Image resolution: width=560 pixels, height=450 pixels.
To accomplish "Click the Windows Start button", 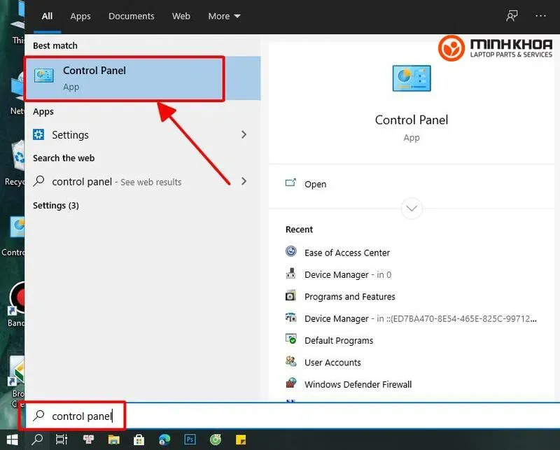I will pos(13,440).
